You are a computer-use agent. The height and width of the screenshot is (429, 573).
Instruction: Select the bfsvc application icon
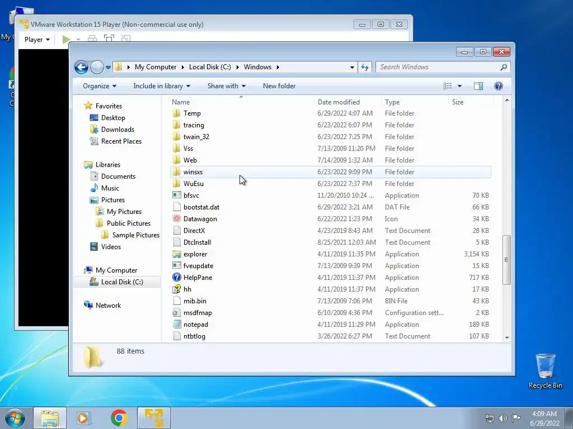[x=176, y=195]
